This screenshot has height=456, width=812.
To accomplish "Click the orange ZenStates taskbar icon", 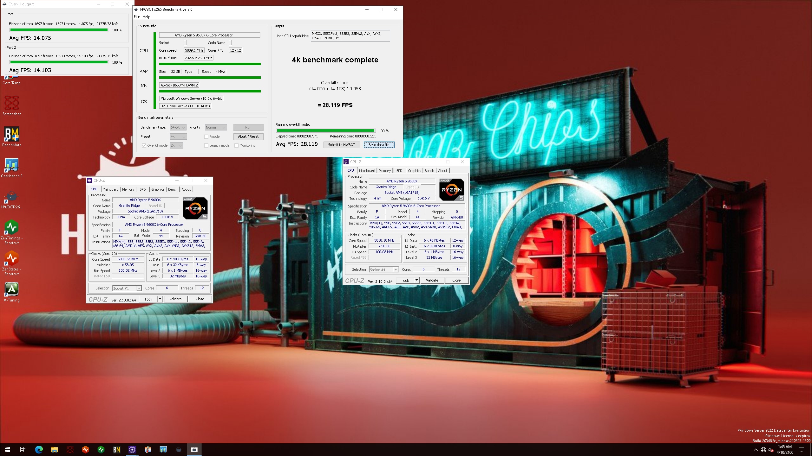I will (86, 449).
